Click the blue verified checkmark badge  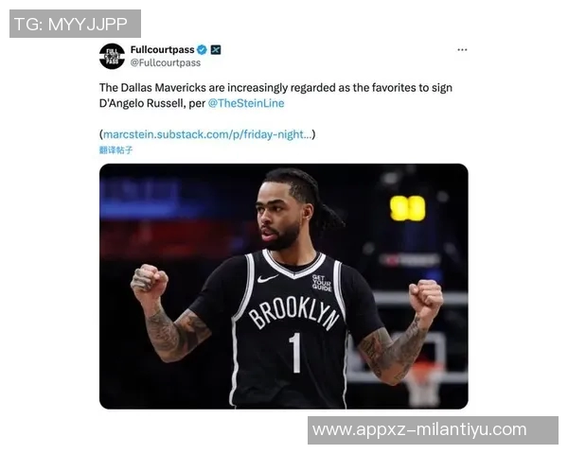203,49
